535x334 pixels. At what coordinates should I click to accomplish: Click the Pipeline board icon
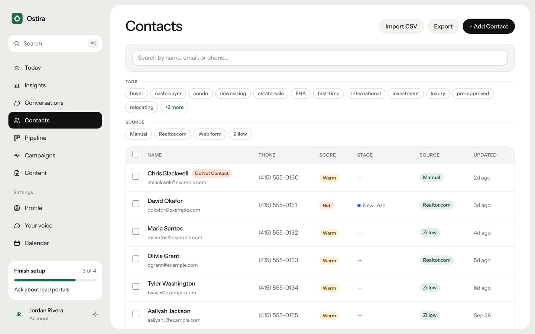(x=17, y=138)
